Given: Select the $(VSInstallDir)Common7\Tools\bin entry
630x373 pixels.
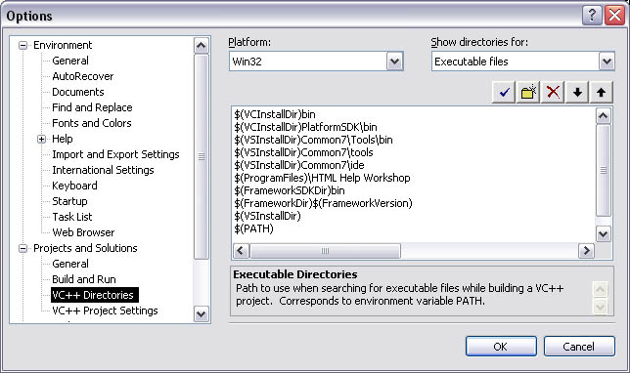Looking at the screenshot, I should coord(313,140).
